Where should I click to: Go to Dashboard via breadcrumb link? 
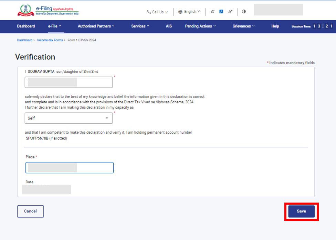click(24, 40)
